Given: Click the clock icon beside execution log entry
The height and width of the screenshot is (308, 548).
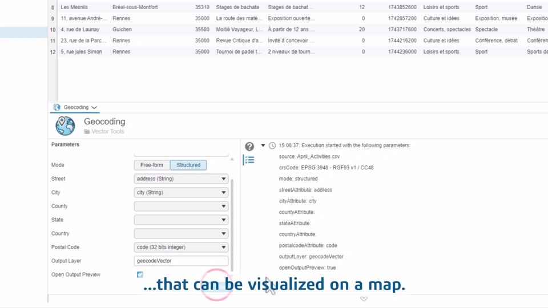Looking at the screenshot, I should click(x=272, y=145).
